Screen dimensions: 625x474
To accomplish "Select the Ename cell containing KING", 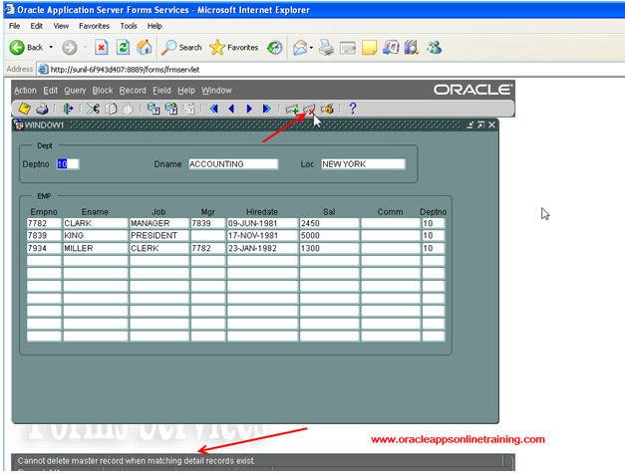I will (x=95, y=236).
